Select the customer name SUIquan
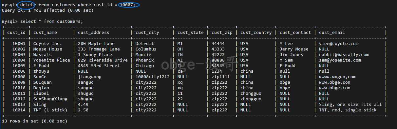Viewport: 397px width, 129px height. click(43, 82)
